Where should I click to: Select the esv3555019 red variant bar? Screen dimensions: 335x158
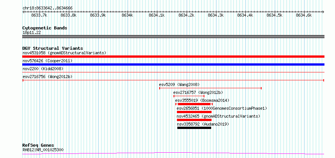click(x=194, y=104)
